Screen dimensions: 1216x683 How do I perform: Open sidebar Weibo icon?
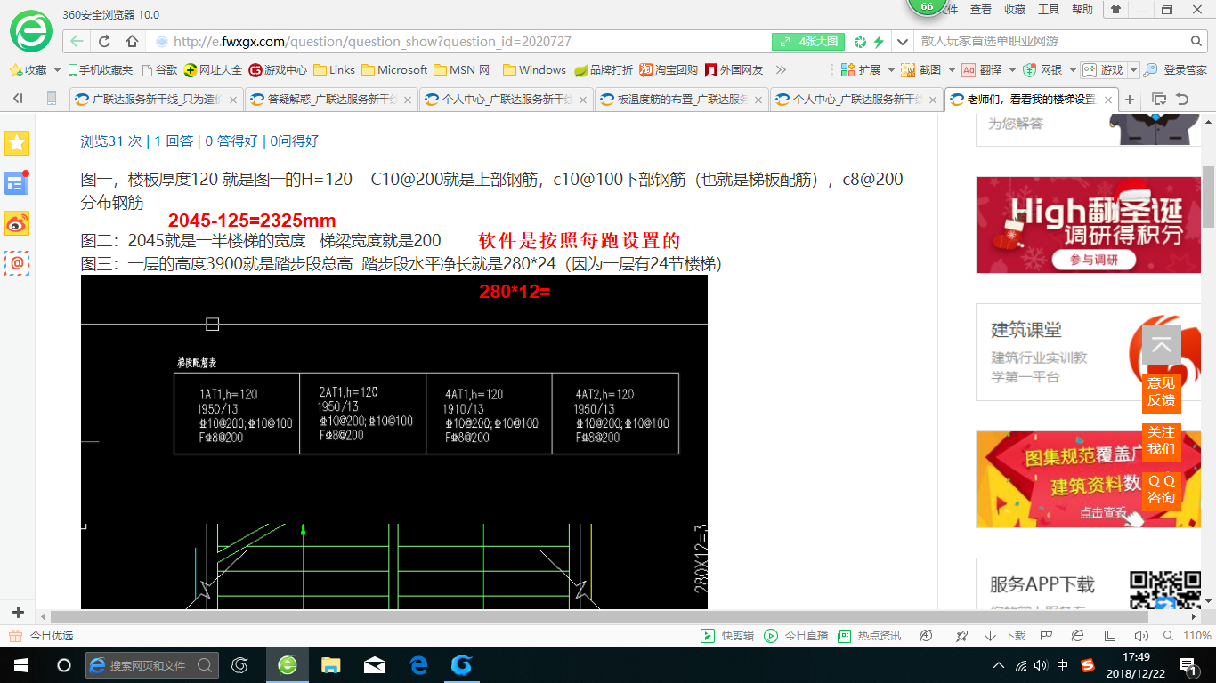(x=17, y=223)
